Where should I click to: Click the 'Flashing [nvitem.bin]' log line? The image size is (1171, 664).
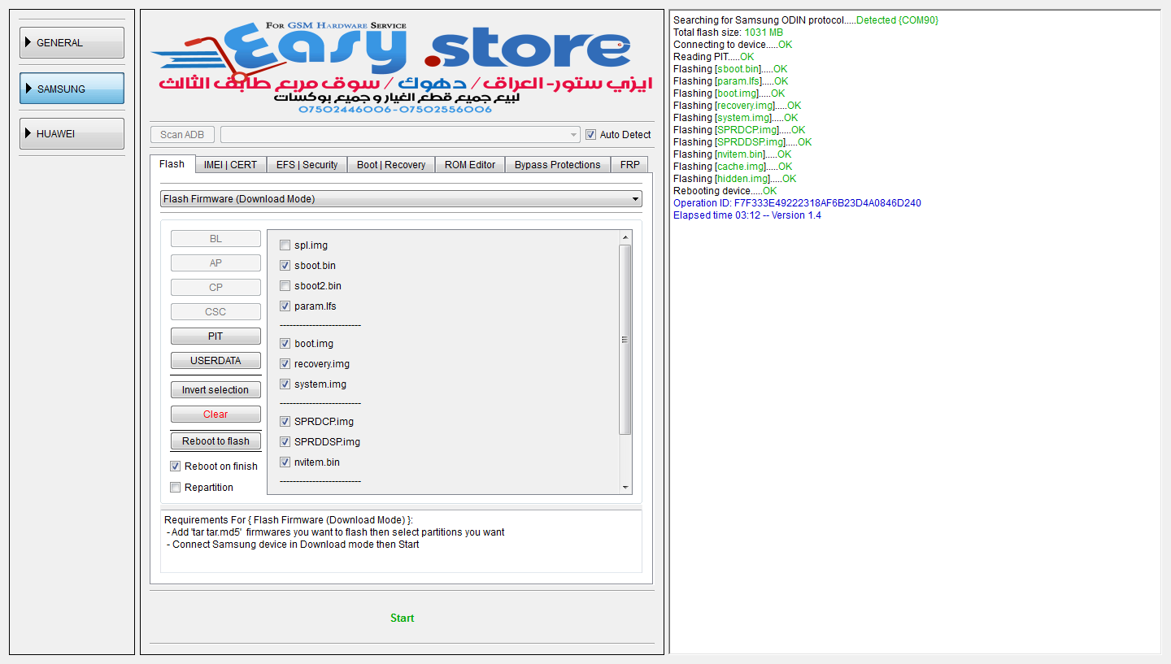732,154
